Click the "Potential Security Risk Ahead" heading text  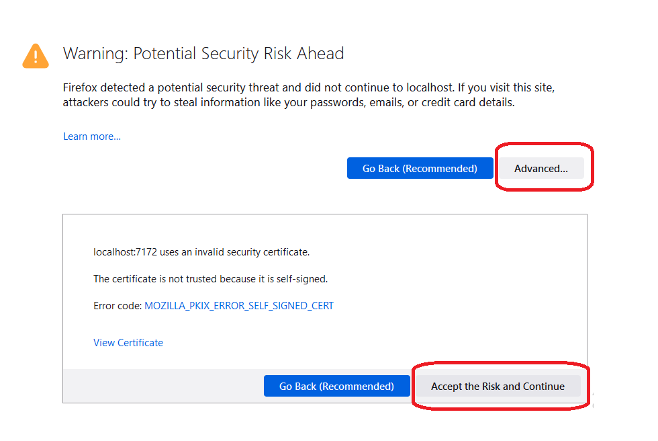(238, 54)
